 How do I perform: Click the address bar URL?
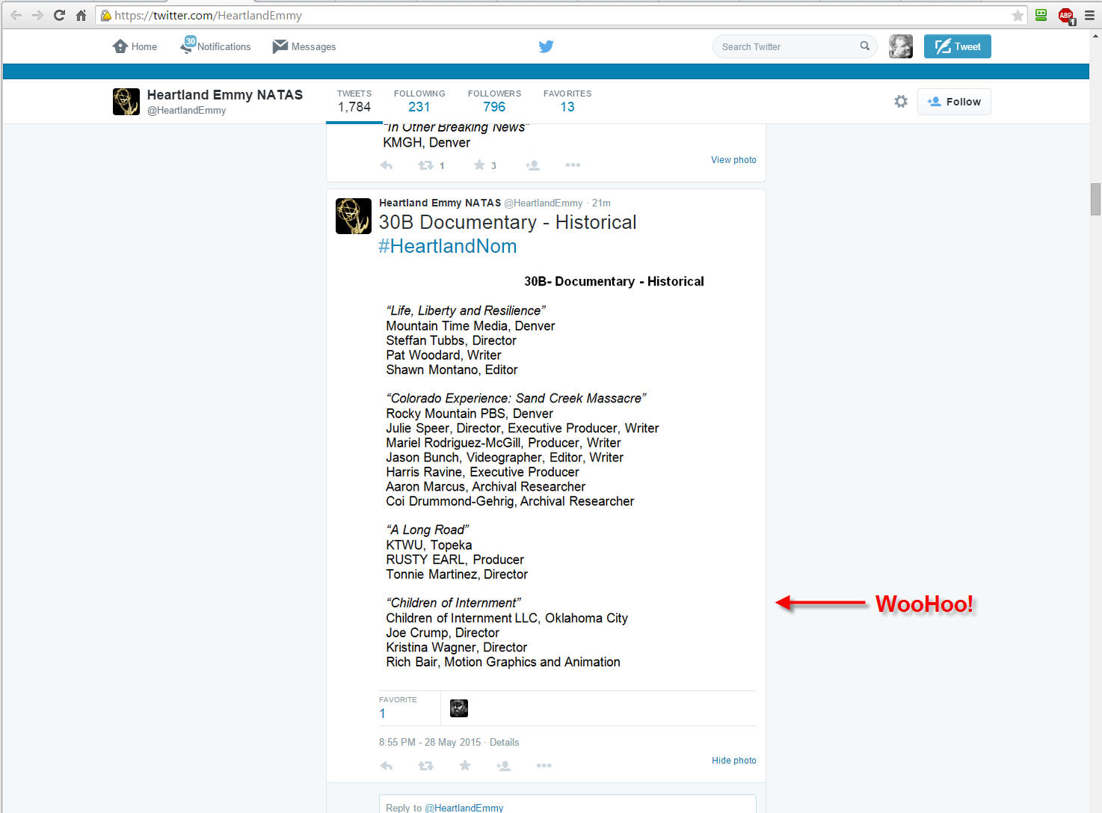tap(208, 15)
